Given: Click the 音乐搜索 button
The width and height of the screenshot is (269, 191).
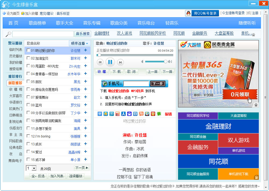Looking at the screenshot, I should (83, 34).
